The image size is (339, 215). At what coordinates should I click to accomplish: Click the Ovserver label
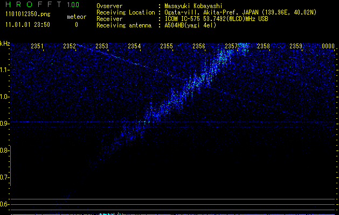(109, 6)
